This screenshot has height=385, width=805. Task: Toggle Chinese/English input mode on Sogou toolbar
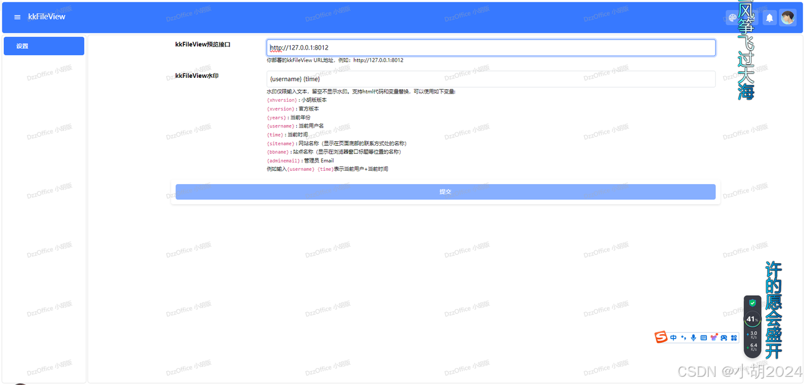[x=673, y=337]
